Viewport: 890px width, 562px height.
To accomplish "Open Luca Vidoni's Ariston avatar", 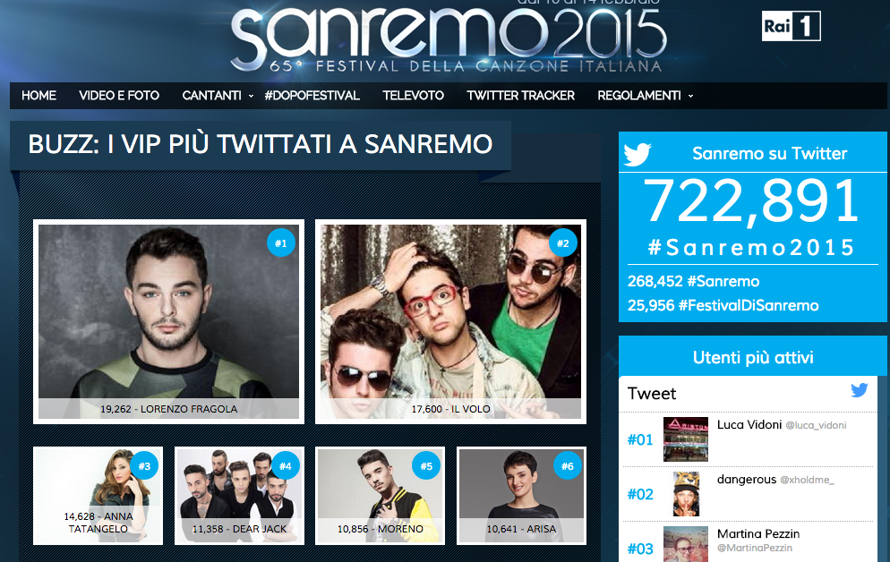I will 686,439.
